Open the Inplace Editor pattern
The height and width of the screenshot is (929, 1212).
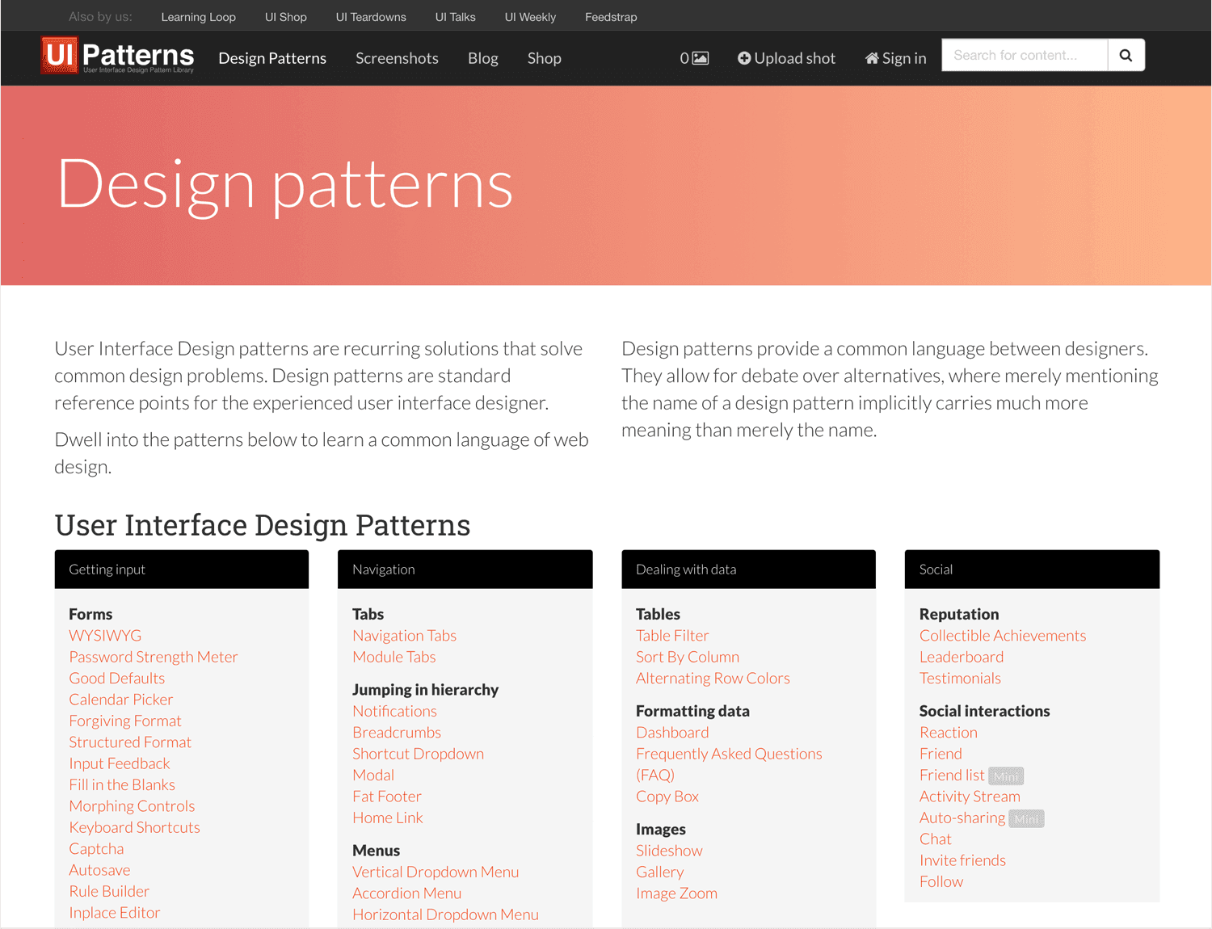coord(115,913)
